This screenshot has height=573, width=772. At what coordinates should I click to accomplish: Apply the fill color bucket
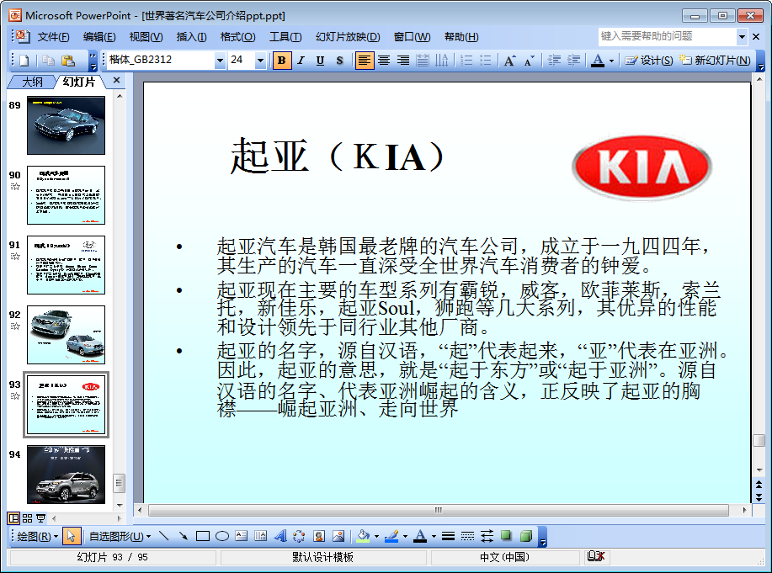364,536
